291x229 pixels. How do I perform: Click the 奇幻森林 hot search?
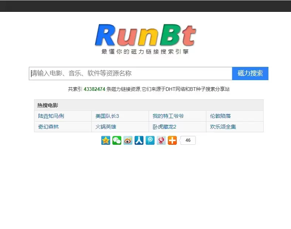tap(48, 127)
